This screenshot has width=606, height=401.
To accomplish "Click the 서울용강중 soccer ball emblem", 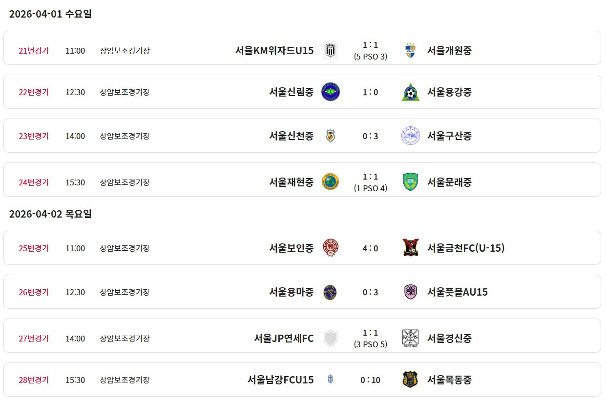I will [x=410, y=92].
